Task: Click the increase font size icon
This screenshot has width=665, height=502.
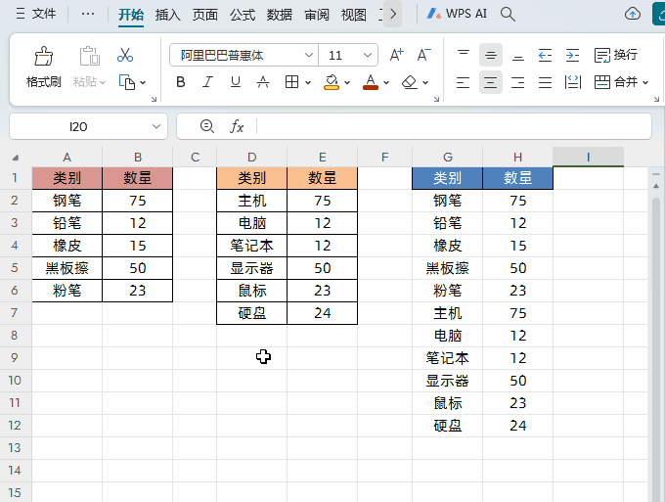Action: [x=396, y=56]
